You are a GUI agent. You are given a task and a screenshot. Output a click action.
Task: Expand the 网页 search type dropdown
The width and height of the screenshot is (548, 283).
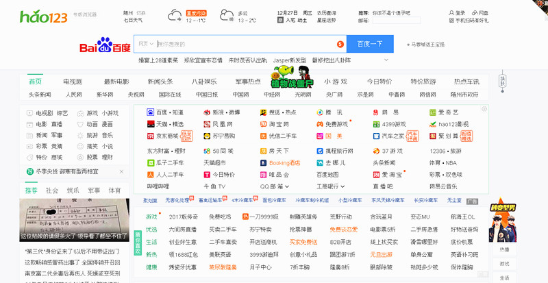point(145,44)
